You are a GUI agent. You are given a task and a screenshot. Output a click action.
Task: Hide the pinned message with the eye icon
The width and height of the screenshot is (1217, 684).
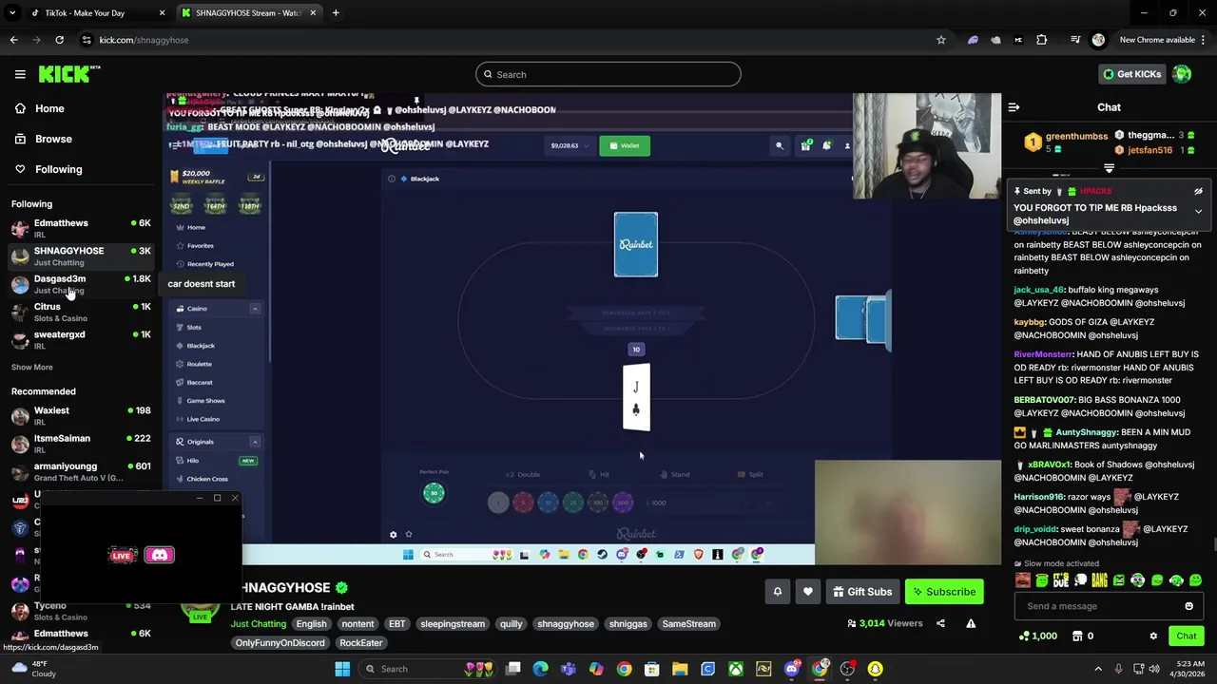tap(1198, 191)
